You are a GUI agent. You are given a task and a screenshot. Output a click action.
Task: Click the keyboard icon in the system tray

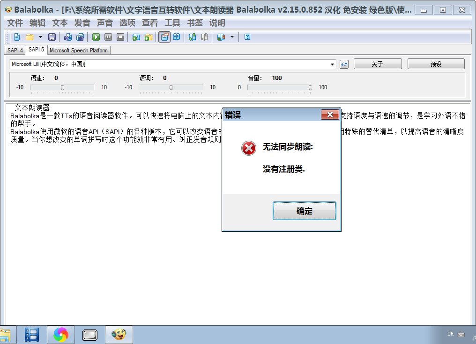coord(461,334)
